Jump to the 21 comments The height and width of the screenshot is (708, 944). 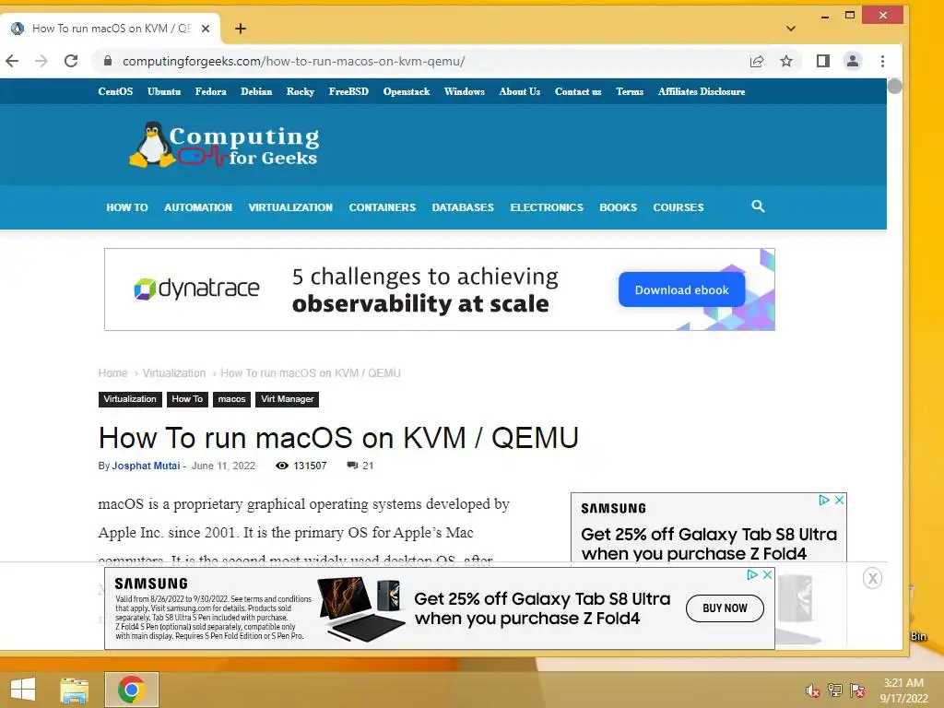pyautogui.click(x=360, y=466)
